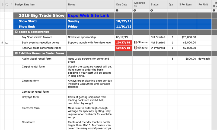Open comments on Book evening reception venue row

coord(7,43)
